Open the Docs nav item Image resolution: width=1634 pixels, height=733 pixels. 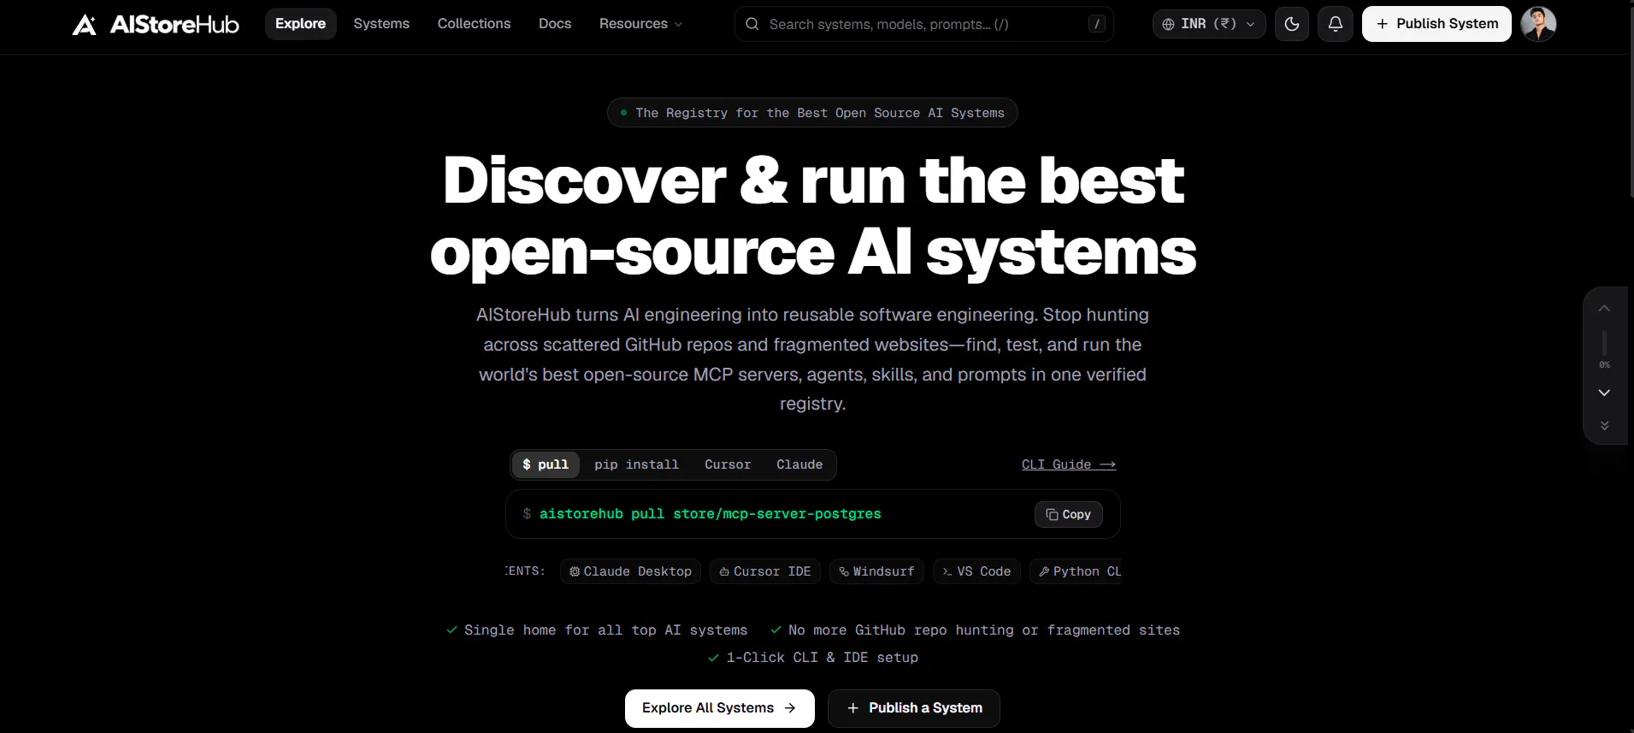coord(555,24)
